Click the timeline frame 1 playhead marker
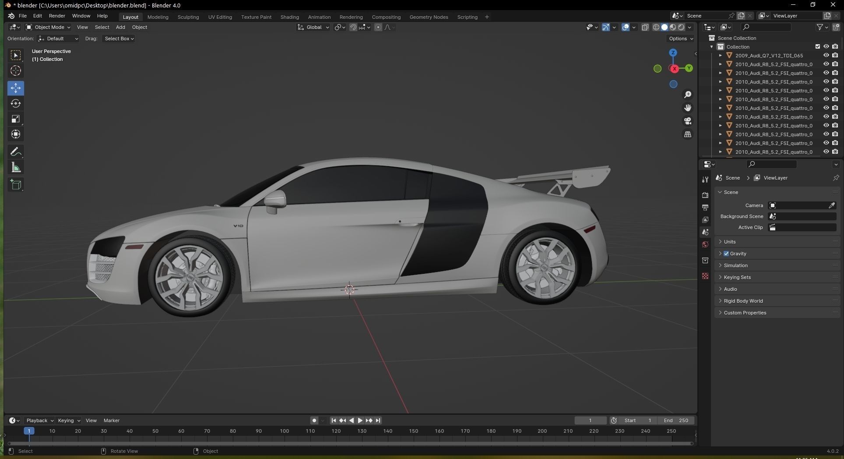844x459 pixels. (x=29, y=431)
